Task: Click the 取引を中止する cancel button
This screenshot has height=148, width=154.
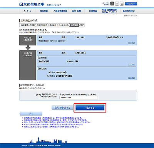Action: (62, 108)
